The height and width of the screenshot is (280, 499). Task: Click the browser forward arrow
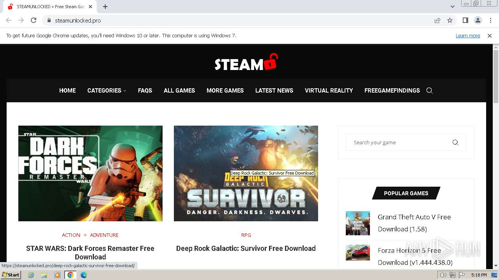(x=21, y=20)
